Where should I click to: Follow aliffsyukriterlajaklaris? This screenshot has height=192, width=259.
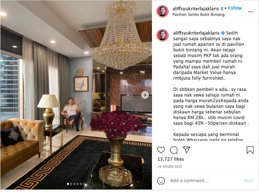point(235,8)
